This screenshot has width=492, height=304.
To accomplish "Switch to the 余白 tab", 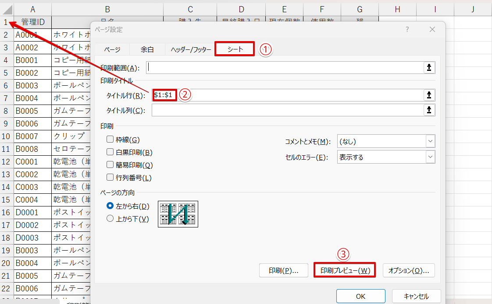I will (x=147, y=49).
